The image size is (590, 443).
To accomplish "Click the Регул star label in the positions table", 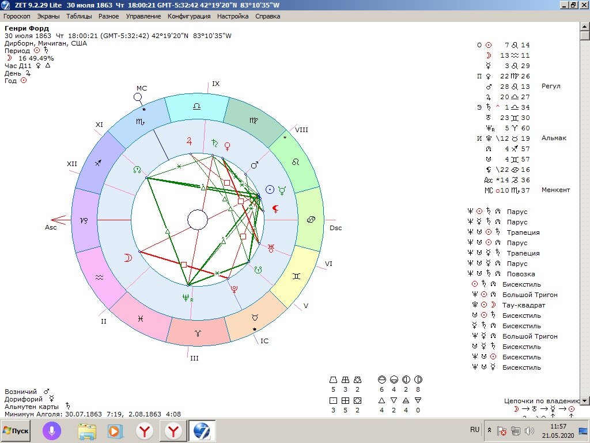I will tap(551, 86).
